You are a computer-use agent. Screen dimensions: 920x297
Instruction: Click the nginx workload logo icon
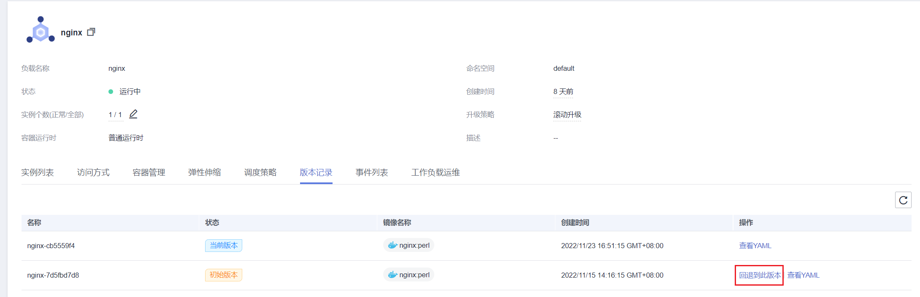click(41, 30)
